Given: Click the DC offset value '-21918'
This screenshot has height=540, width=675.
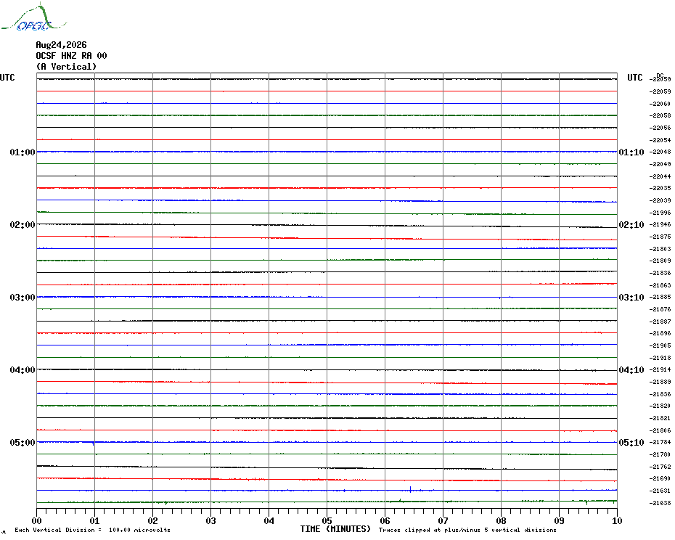Looking at the screenshot, I should [x=660, y=358].
